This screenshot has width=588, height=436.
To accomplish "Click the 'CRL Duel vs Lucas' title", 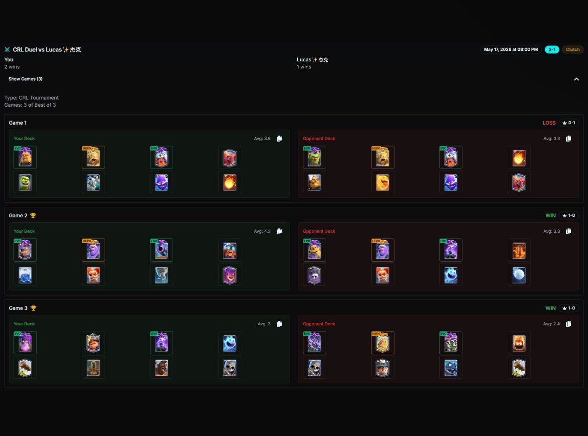I will point(47,49).
